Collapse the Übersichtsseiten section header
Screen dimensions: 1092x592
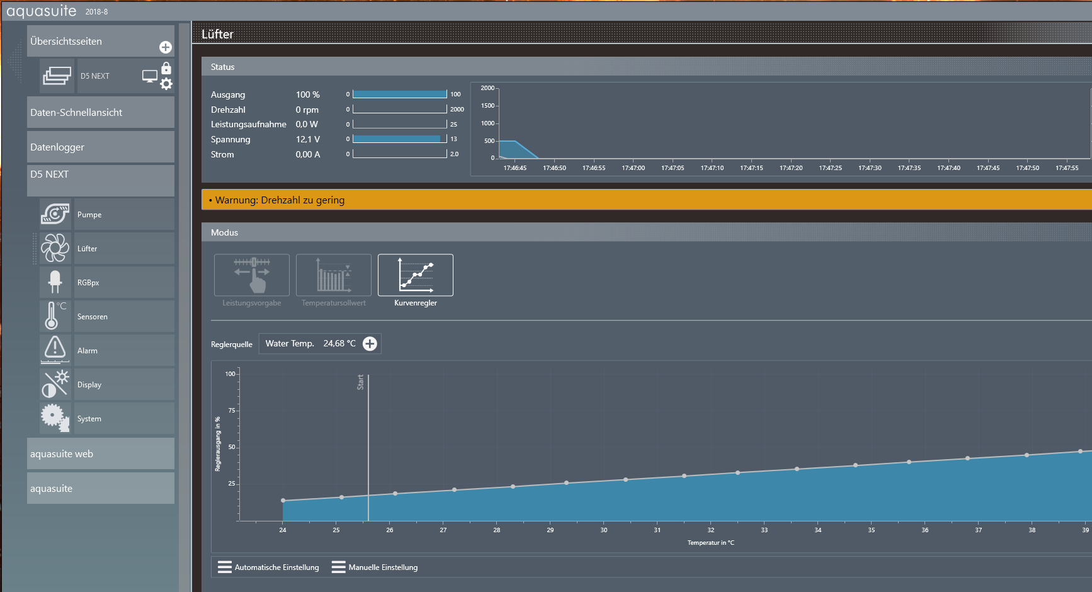point(101,41)
